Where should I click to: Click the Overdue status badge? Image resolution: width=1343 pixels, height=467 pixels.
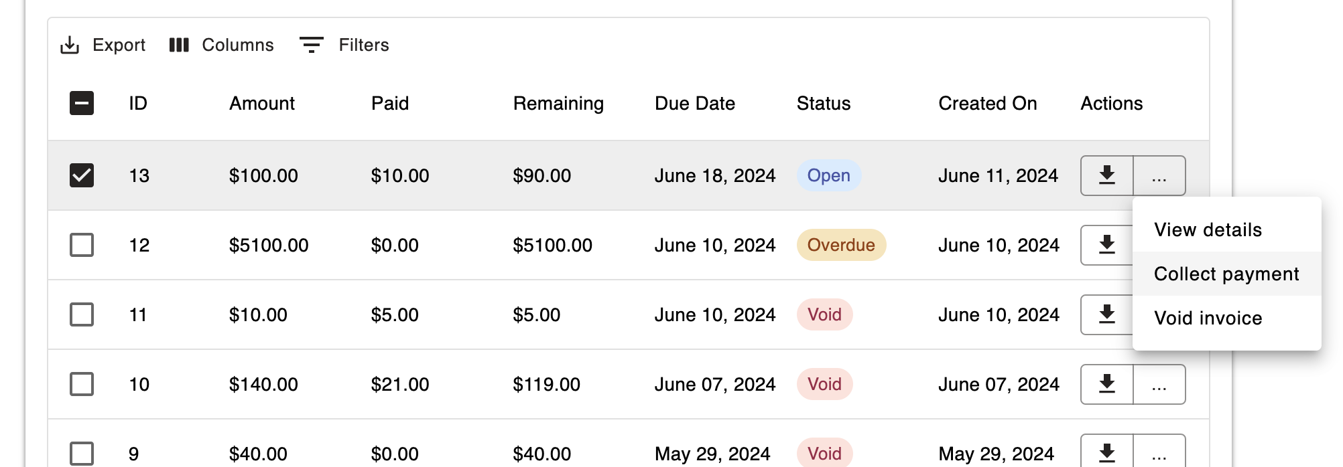(x=841, y=245)
